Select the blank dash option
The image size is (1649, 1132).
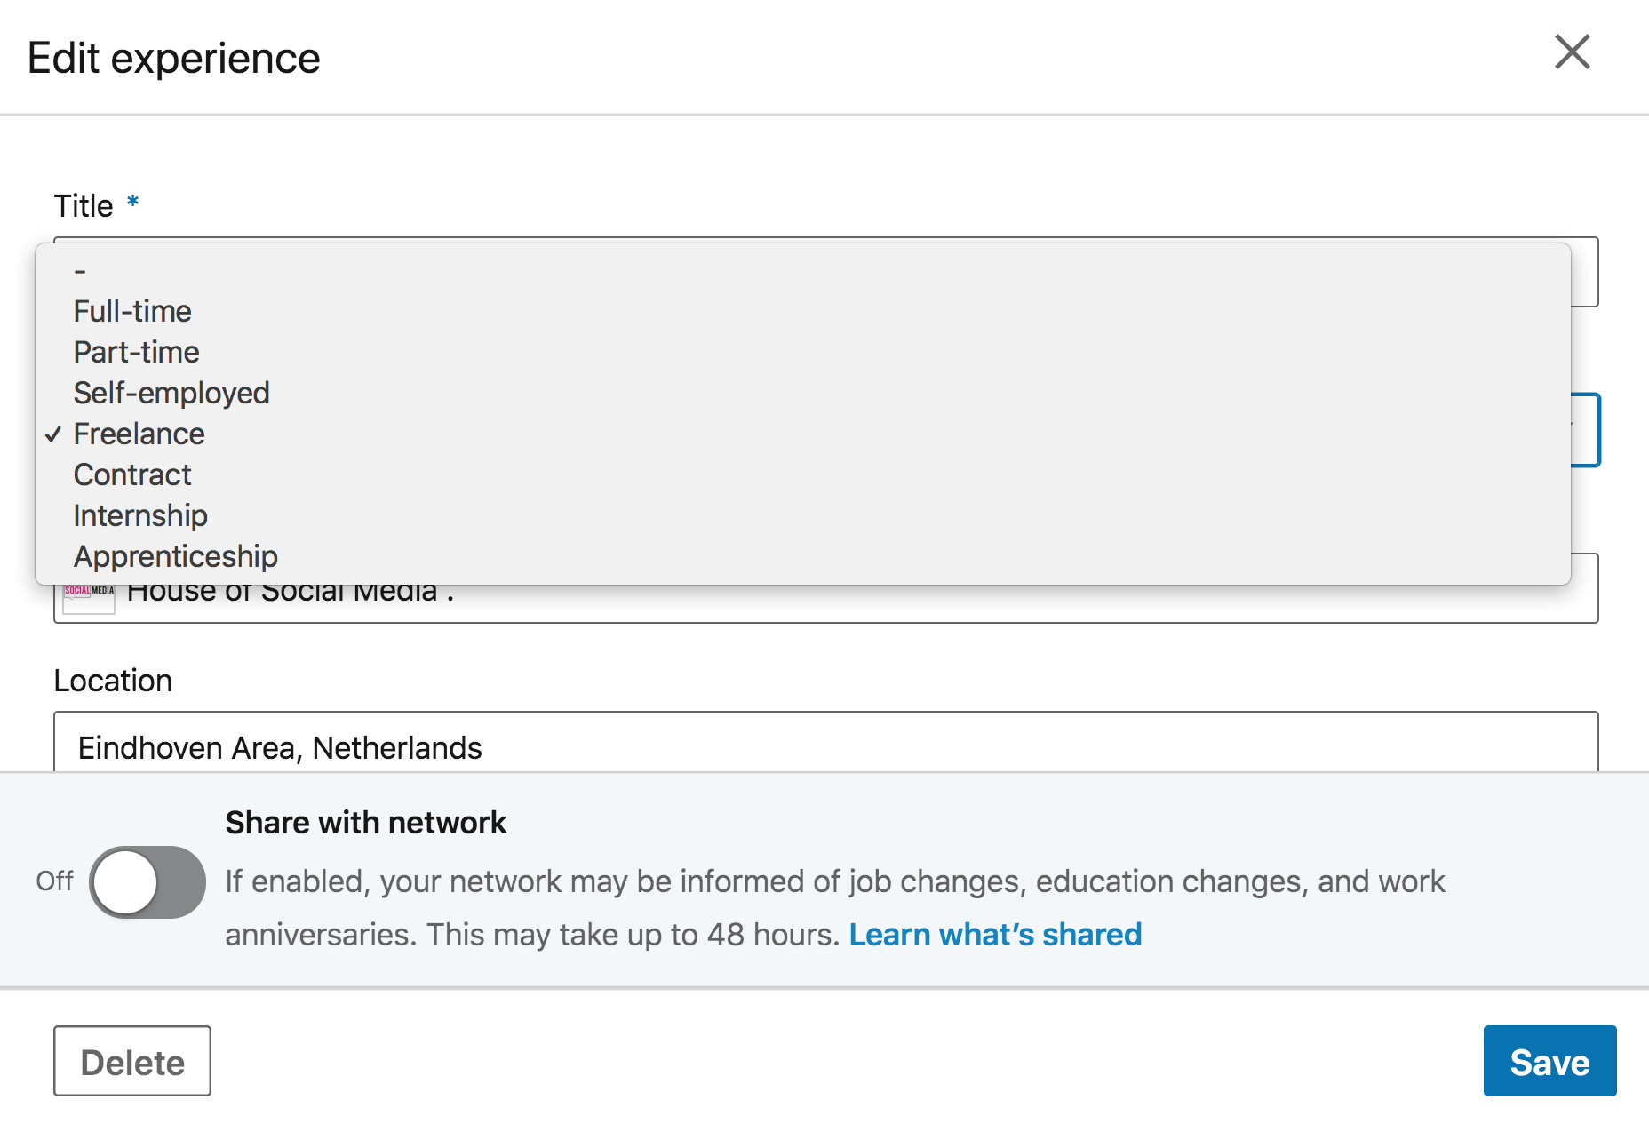click(80, 271)
